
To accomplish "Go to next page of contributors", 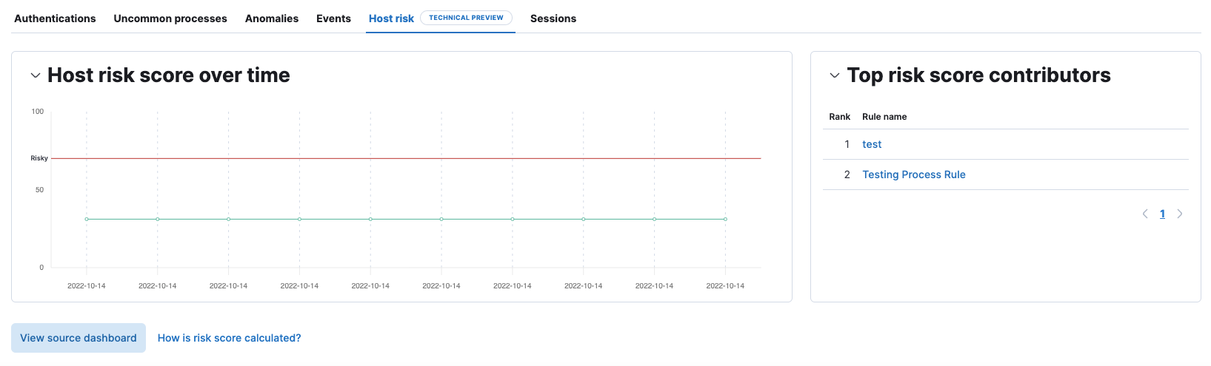I will tap(1180, 214).
